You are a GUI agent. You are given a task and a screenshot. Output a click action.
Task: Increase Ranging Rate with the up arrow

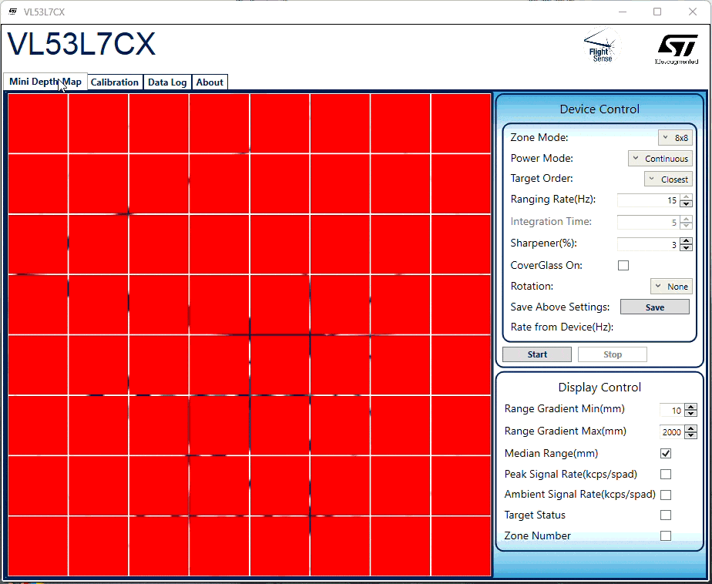point(686,197)
